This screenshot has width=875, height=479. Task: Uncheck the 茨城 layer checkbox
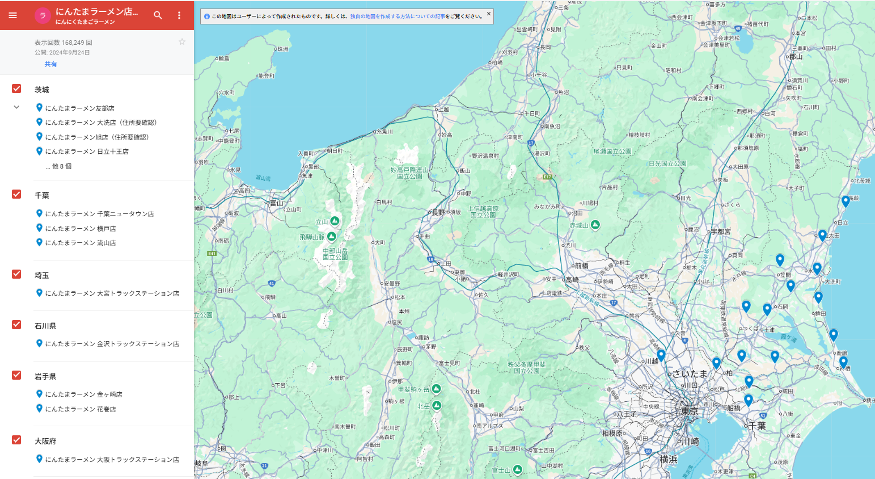[16, 89]
